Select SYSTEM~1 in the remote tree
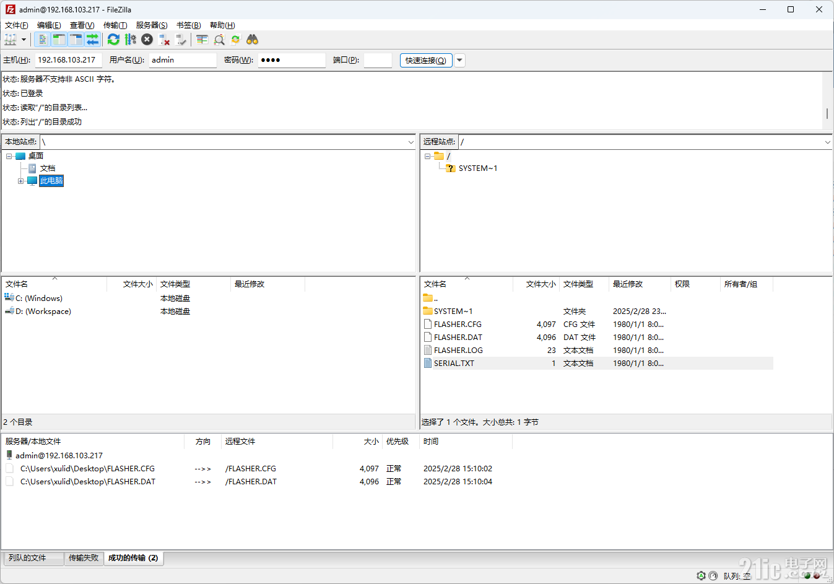This screenshot has width=834, height=584. [478, 168]
